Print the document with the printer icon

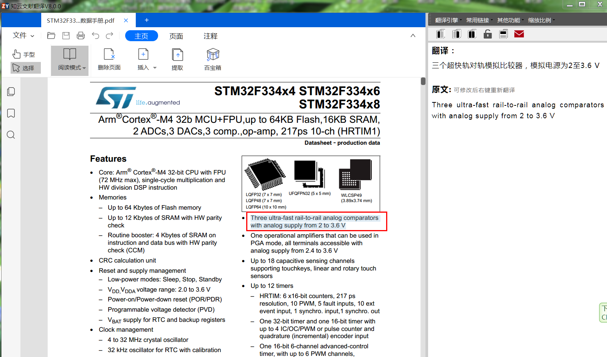(x=81, y=36)
